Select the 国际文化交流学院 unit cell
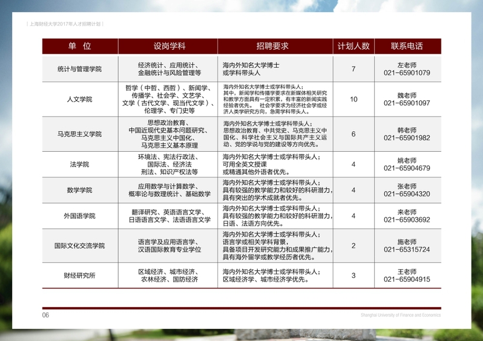 click(79, 245)
